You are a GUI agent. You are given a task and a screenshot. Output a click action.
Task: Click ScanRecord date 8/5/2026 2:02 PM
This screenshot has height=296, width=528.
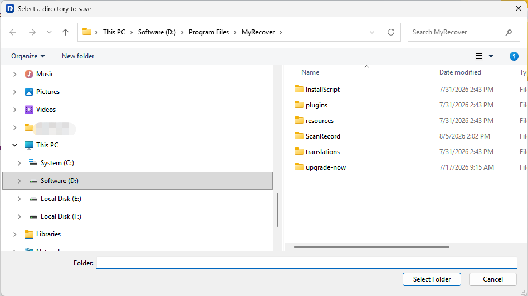coord(465,136)
